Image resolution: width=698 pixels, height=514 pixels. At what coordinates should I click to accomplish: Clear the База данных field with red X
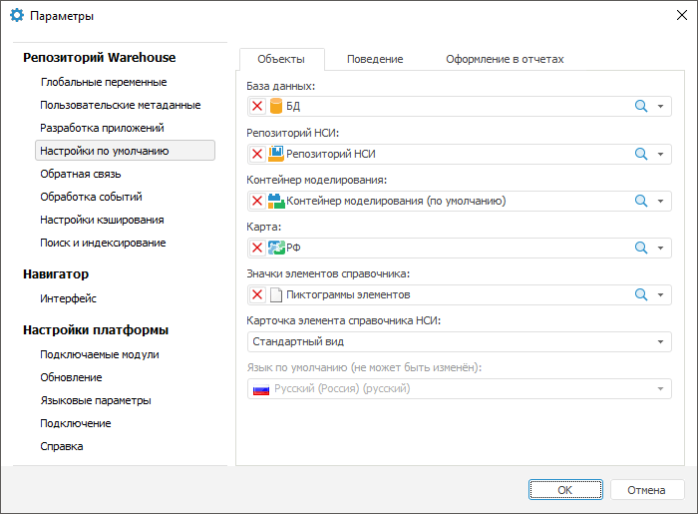coord(257,107)
